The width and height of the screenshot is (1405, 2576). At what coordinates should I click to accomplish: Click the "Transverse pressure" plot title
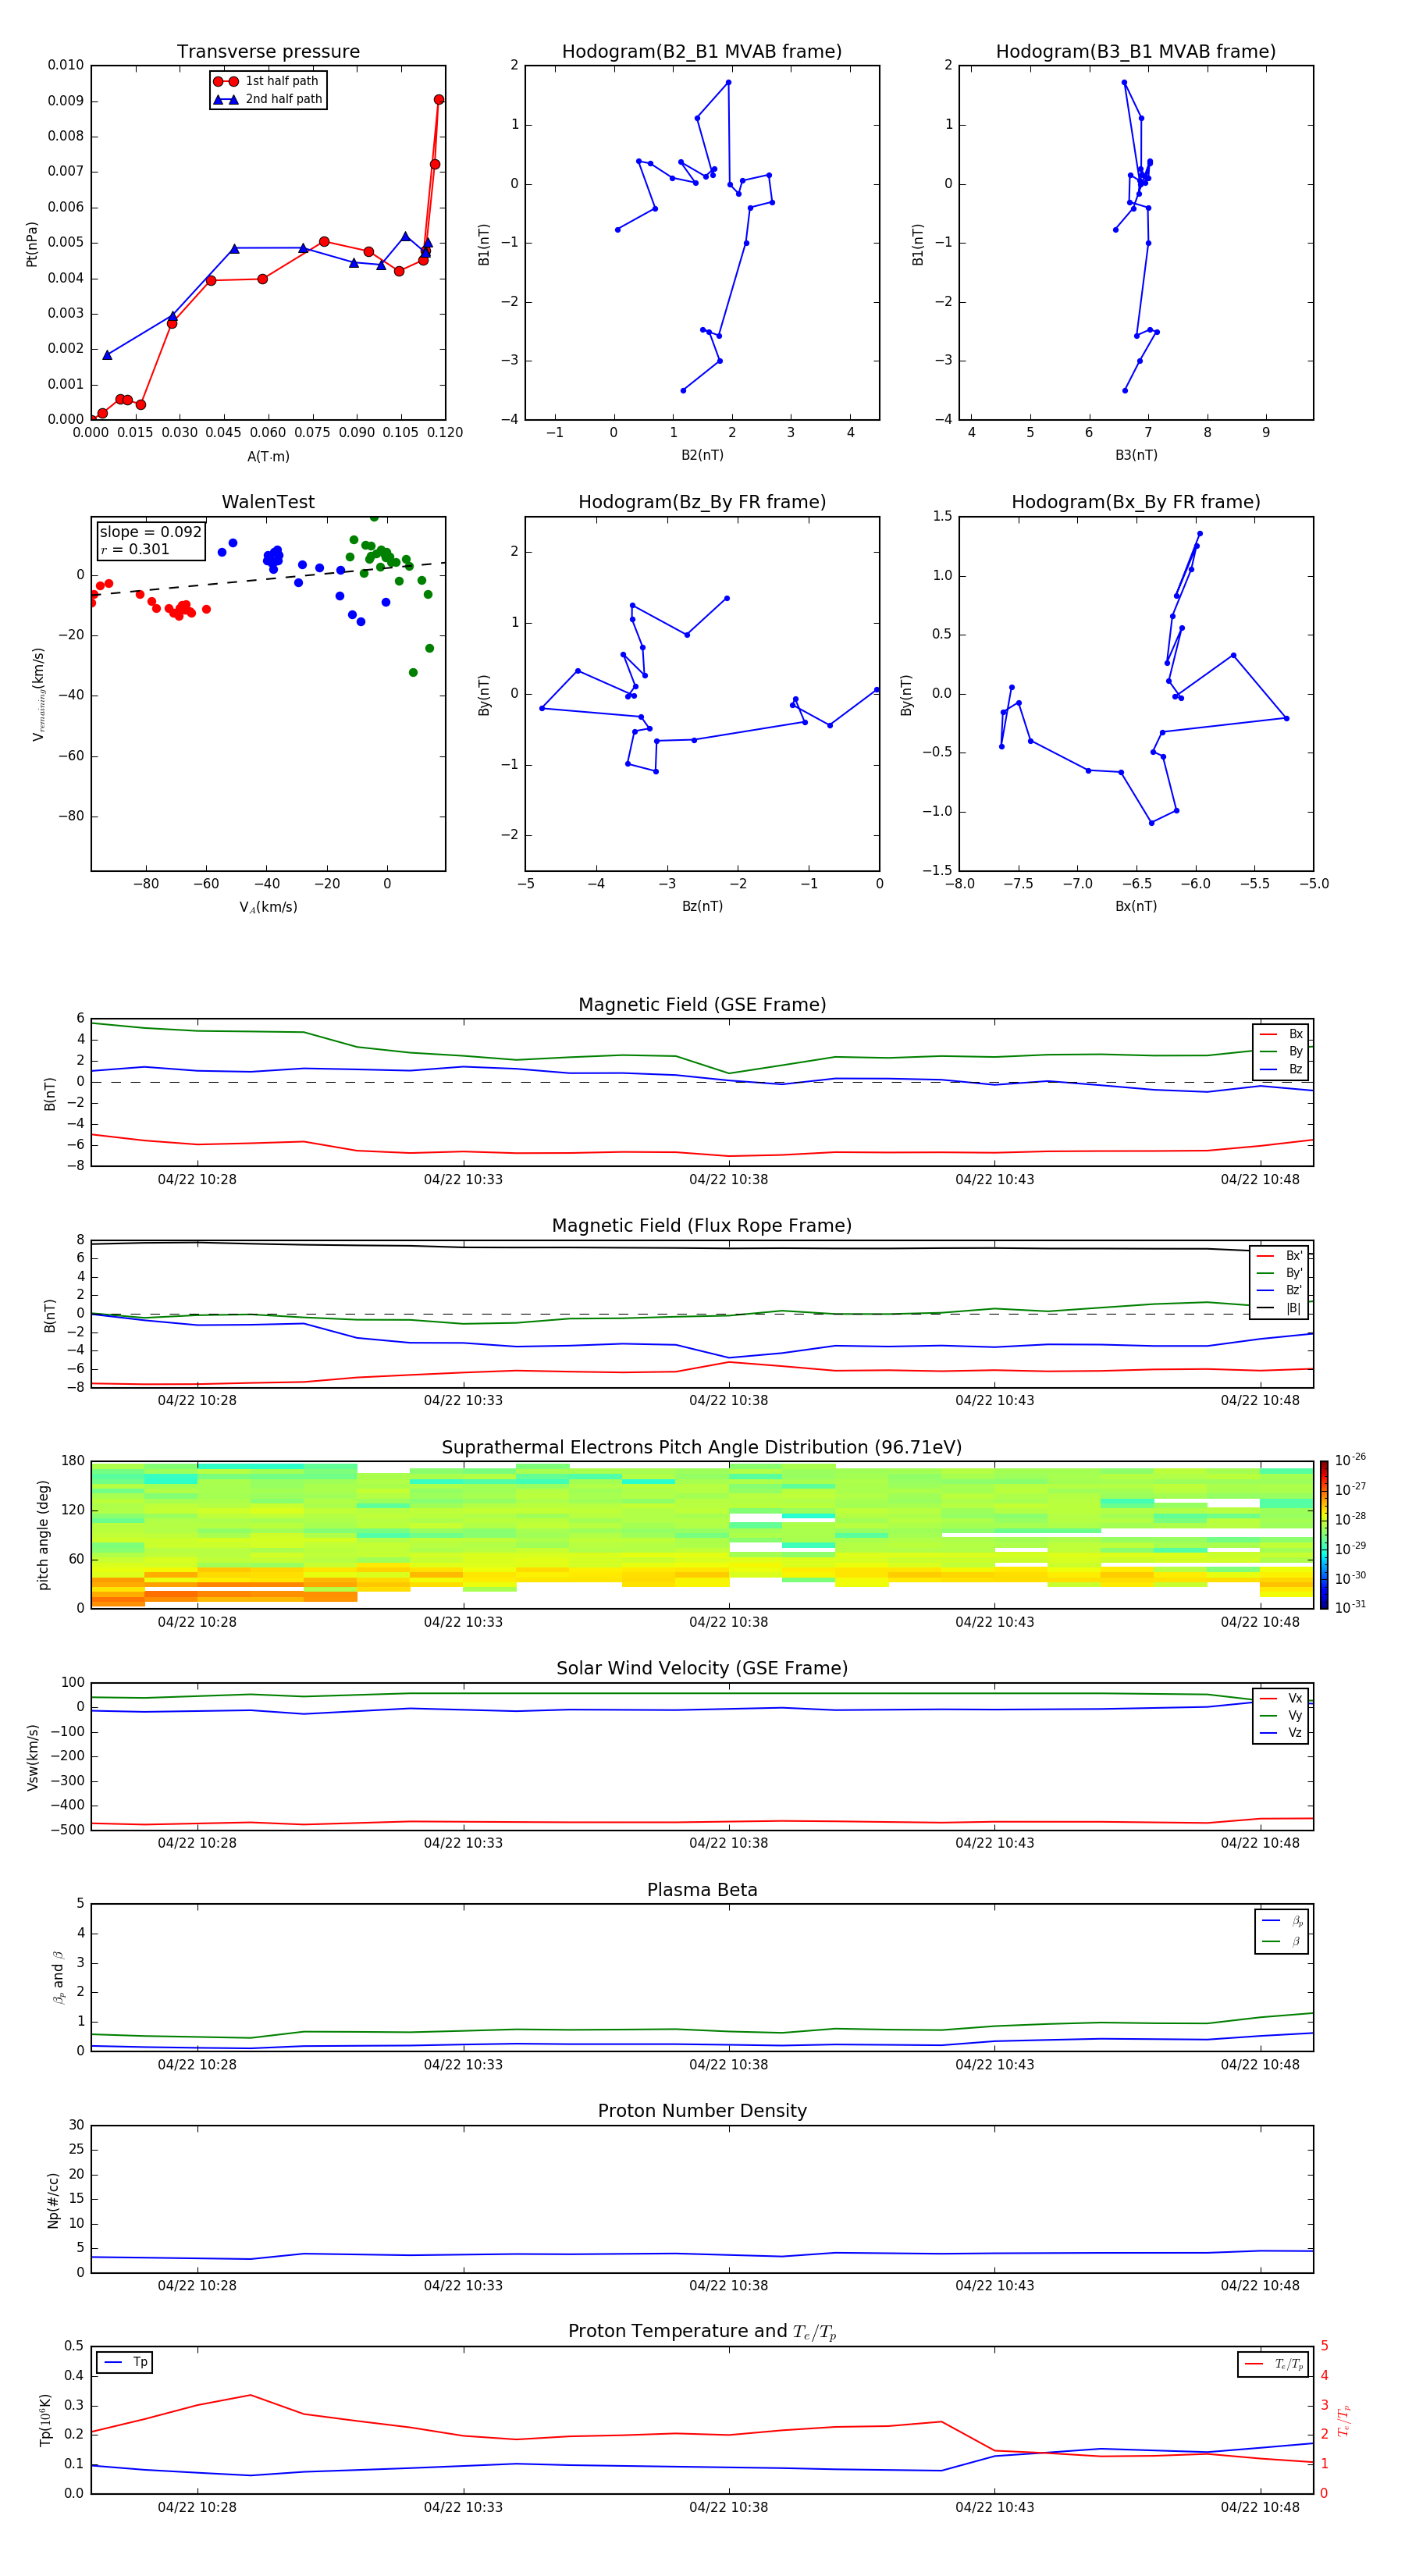coord(268,52)
